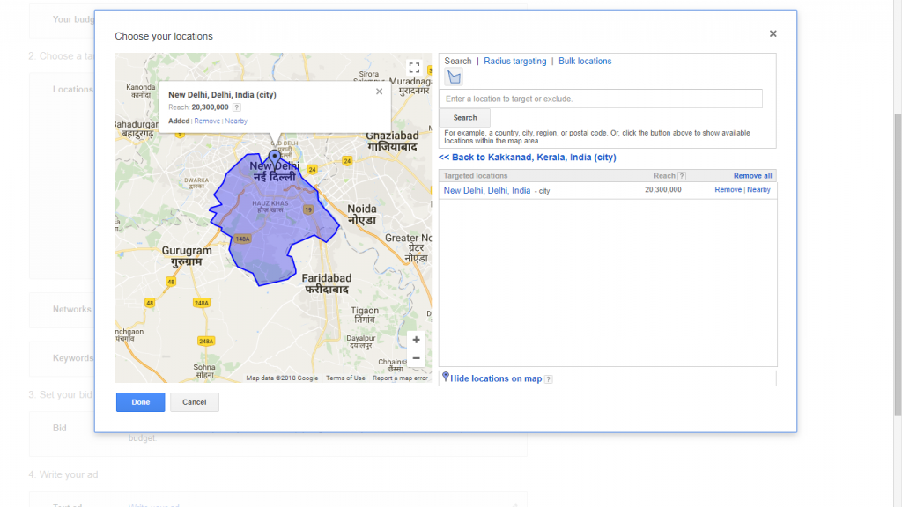This screenshot has width=902, height=507.
Task: Switch to Bulk locations tab
Action: tap(585, 61)
